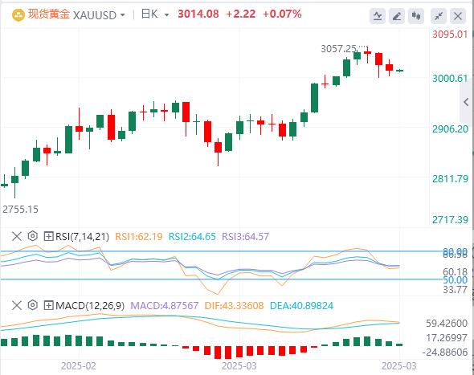Click the 现货黄金 symbol name
The image size is (474, 375).
click(49, 14)
